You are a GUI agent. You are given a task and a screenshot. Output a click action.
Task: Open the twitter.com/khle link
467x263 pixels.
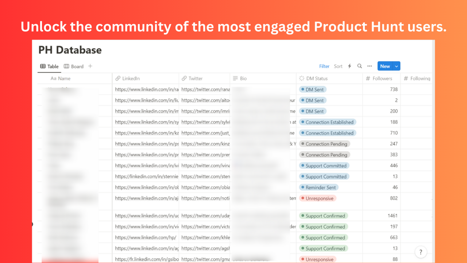(x=205, y=237)
